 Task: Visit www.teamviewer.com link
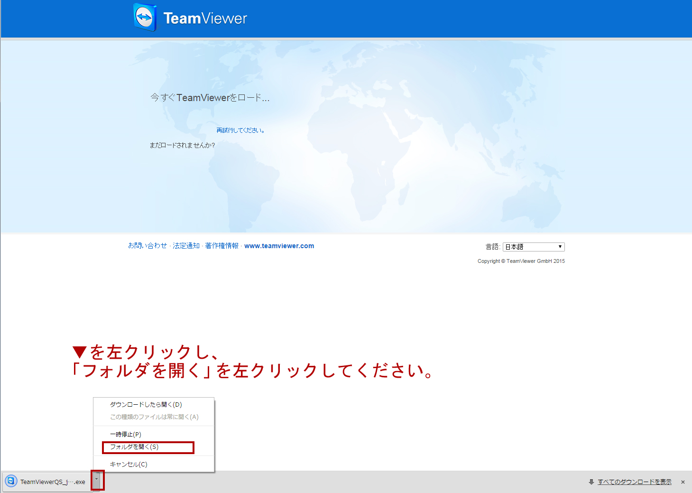click(x=279, y=246)
